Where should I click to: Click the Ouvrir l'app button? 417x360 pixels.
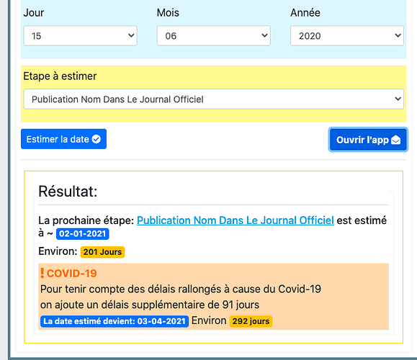368,140
